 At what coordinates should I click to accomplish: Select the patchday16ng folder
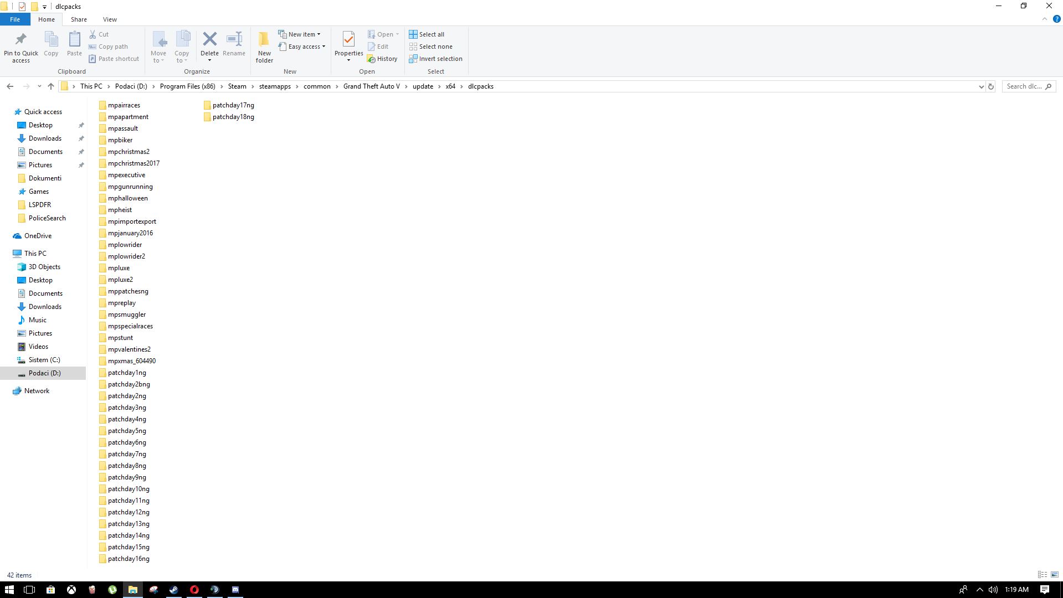click(124, 559)
